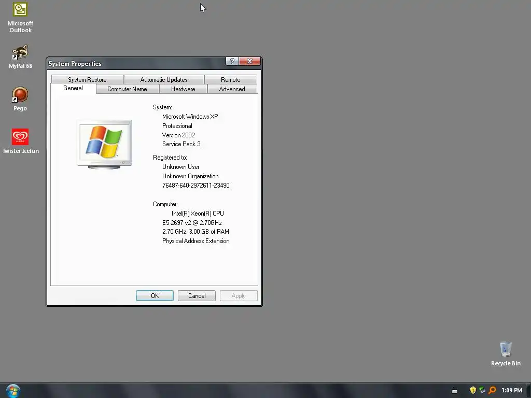This screenshot has width=531, height=398.
Task: Click the 'Registered to:' label
Action: pos(170,158)
